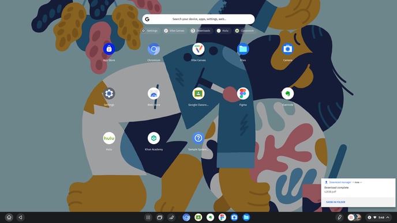
Task: Click the Back arrow on the shelf
Action: click(x=21, y=217)
